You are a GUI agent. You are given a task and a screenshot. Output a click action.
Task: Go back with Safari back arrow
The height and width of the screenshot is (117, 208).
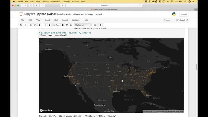tap(22, 6)
